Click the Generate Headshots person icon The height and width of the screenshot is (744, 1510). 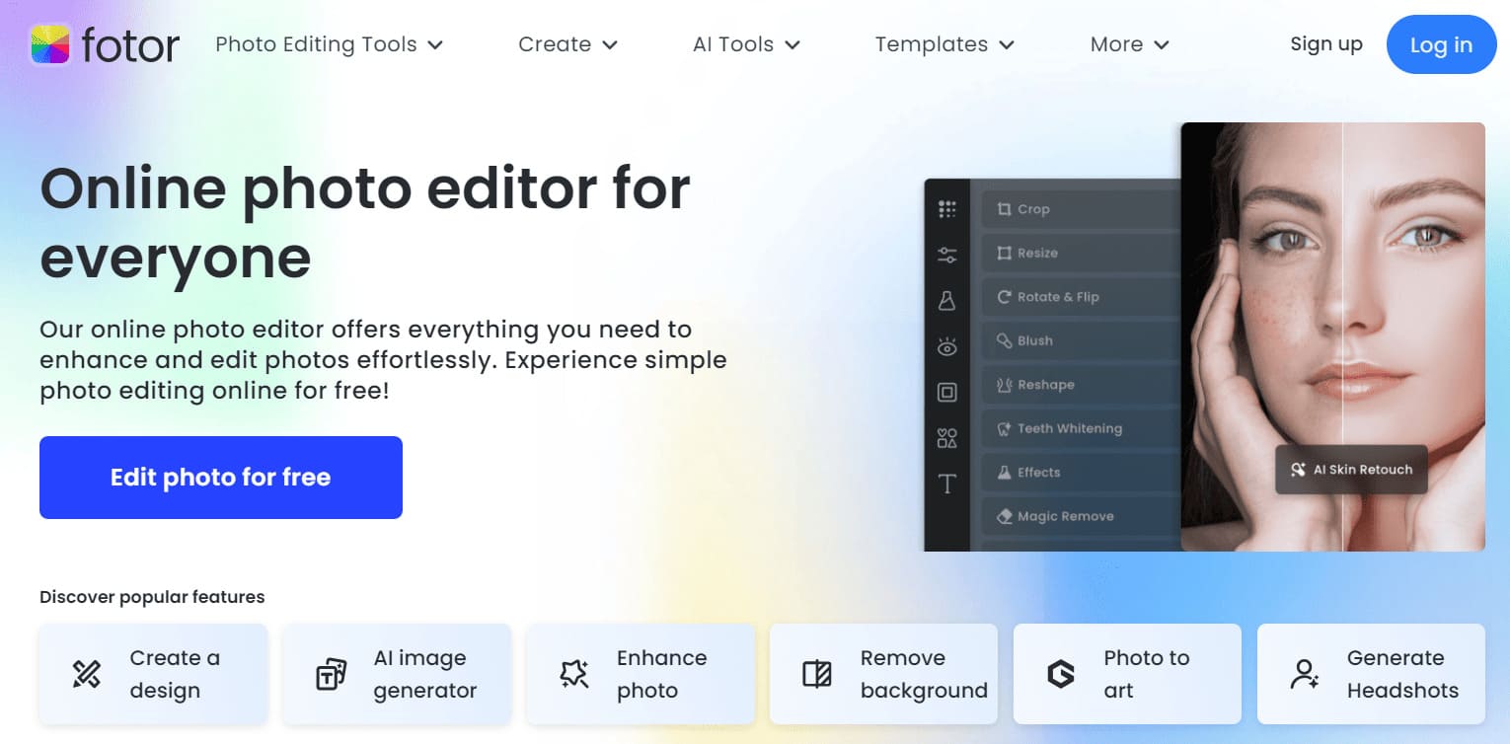(x=1304, y=674)
